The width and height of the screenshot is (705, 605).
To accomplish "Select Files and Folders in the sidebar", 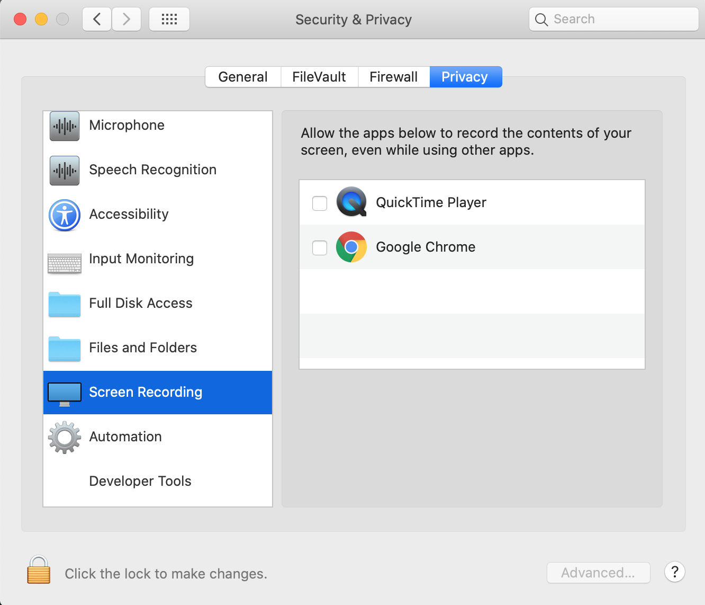I will [143, 349].
